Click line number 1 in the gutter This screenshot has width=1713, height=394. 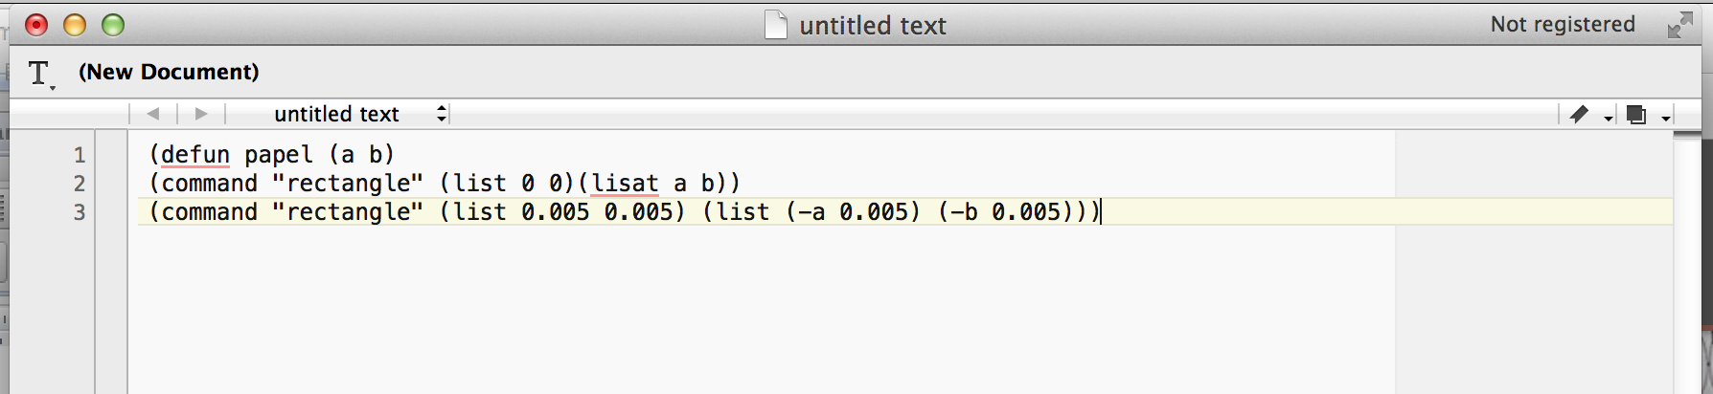point(80,155)
